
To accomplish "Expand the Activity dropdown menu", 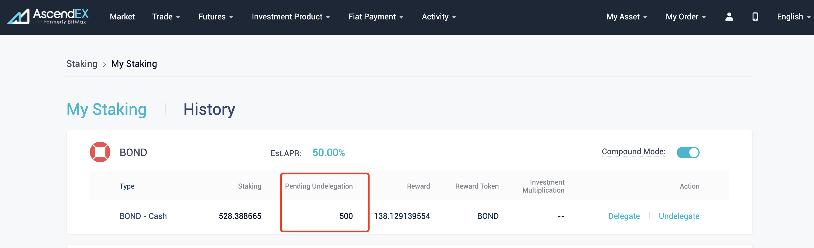I will (438, 17).
